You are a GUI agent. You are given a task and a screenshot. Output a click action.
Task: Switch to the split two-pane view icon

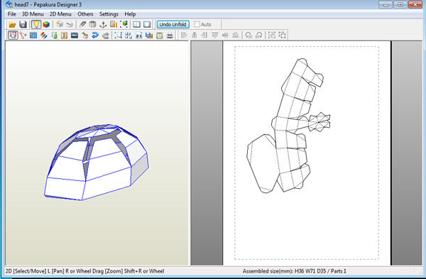click(x=136, y=24)
